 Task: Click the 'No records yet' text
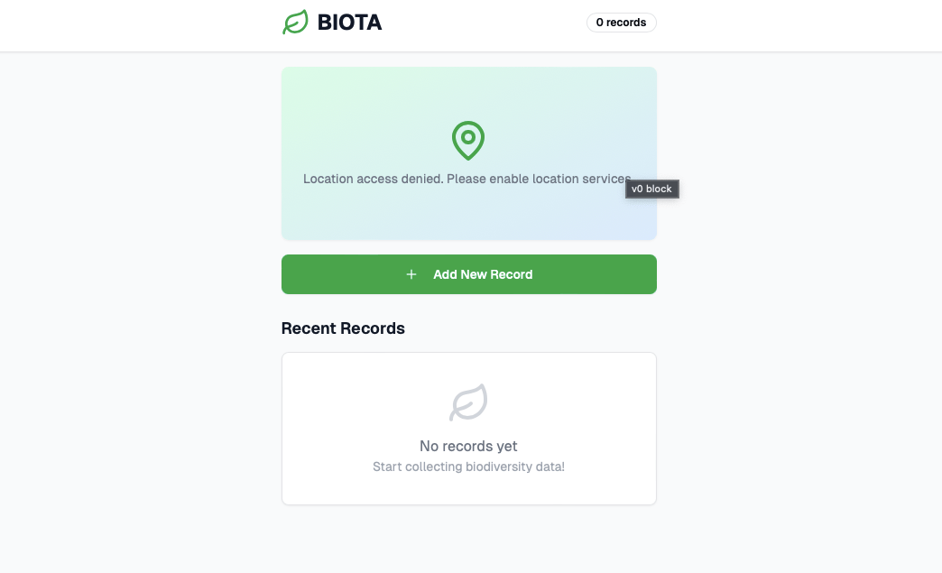click(x=468, y=446)
